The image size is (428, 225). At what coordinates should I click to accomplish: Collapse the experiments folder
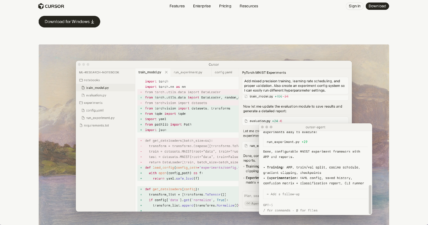pos(106,103)
